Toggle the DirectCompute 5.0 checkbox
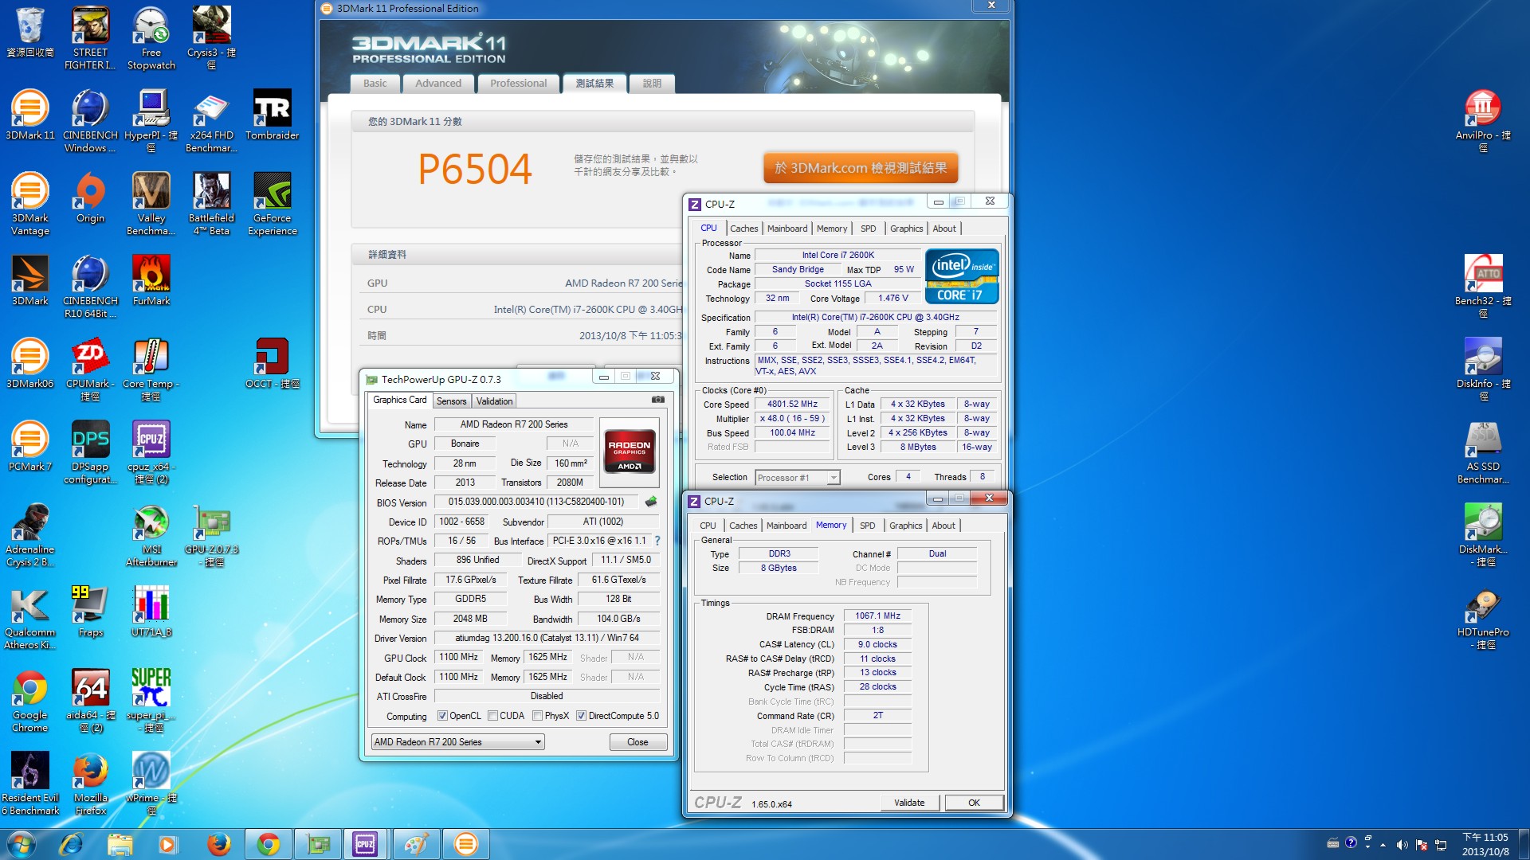Viewport: 1530px width, 860px height. pos(581,716)
